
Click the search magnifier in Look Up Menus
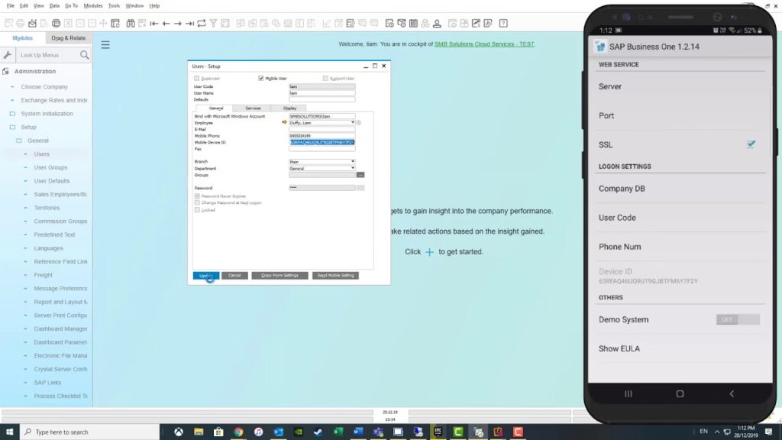pos(84,55)
